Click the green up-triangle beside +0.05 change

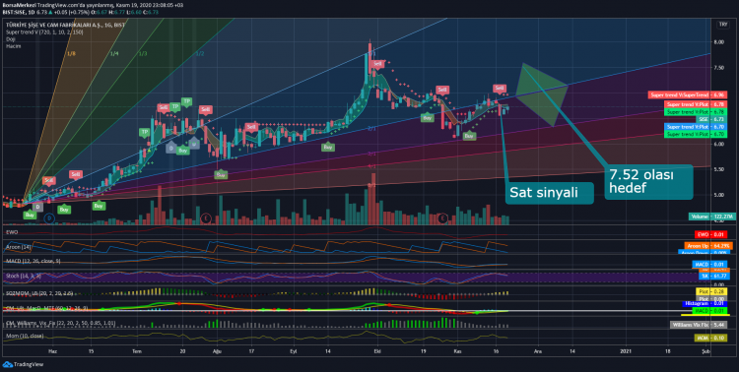click(51, 12)
